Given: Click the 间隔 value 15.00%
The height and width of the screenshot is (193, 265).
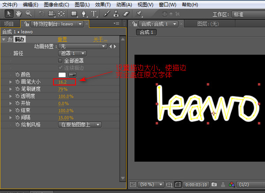Looking at the screenshot, I should (66, 118).
